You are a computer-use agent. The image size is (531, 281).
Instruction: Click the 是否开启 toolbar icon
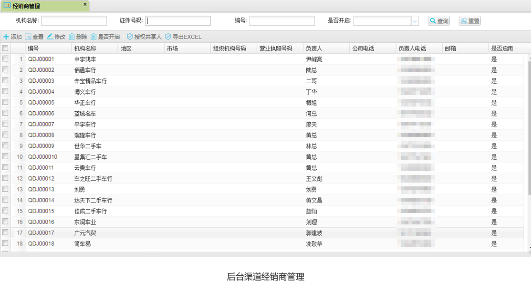94,37
